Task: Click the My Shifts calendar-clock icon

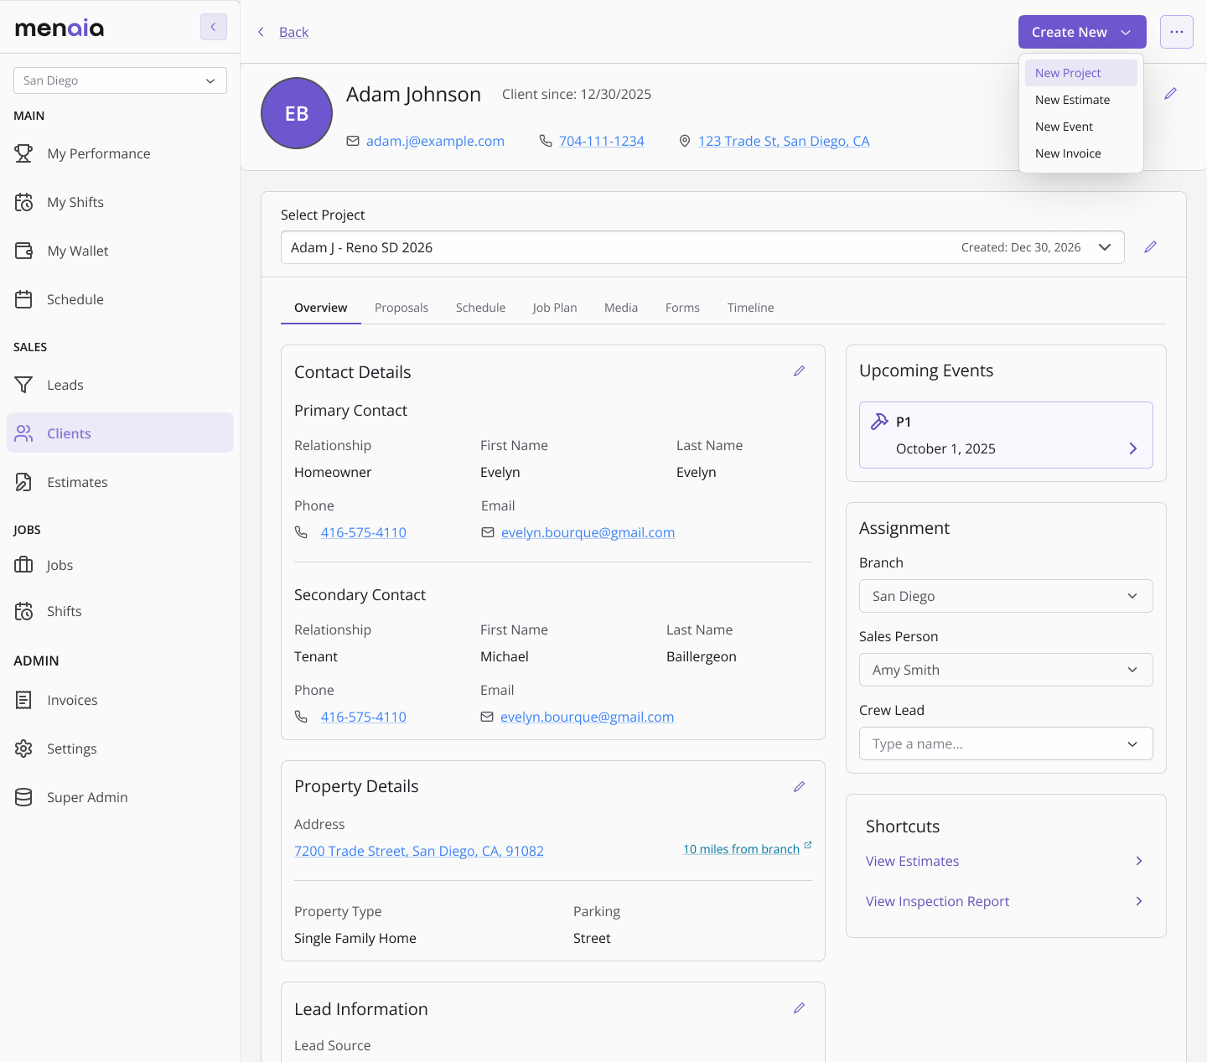Action: (x=23, y=202)
